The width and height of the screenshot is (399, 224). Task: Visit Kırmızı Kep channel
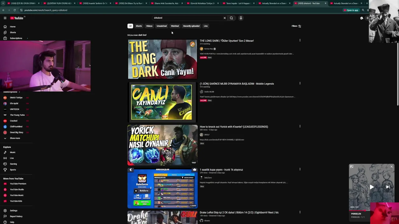pos(208,49)
